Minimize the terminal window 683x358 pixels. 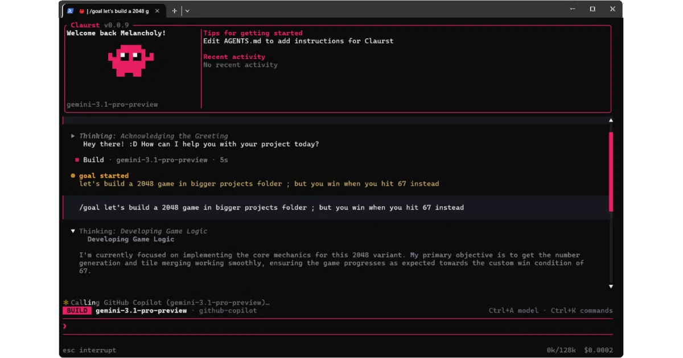(572, 9)
